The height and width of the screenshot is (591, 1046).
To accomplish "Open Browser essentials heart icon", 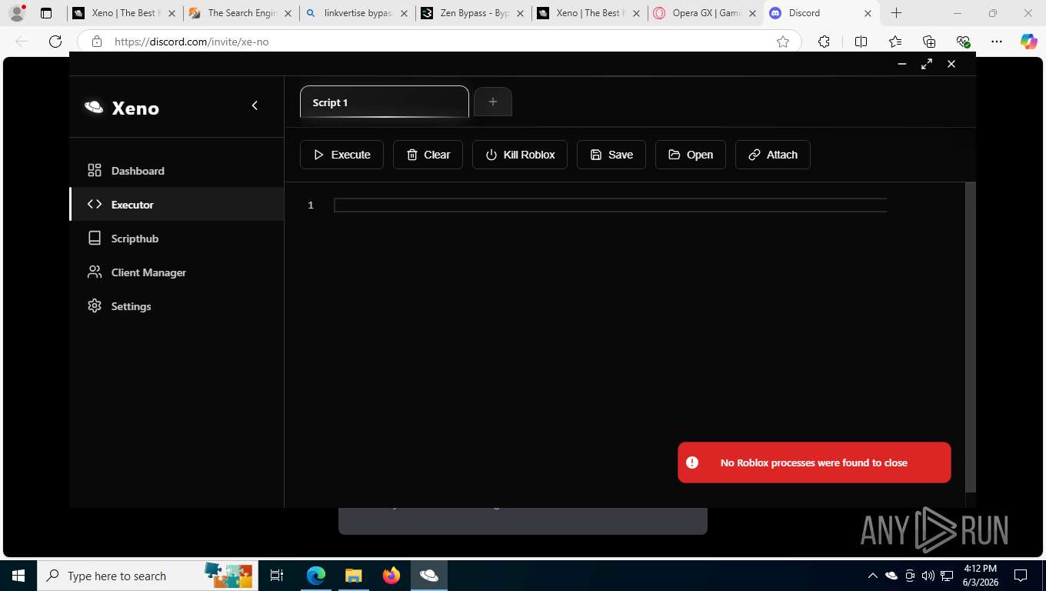I will 963,42.
